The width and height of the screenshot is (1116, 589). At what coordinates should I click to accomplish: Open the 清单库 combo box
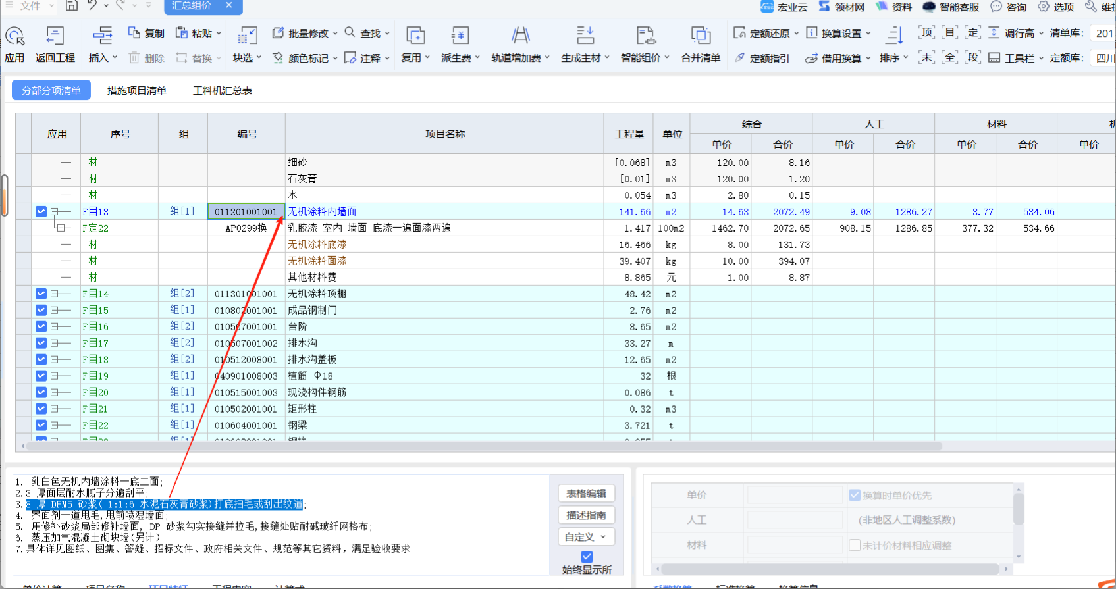pos(1102,33)
